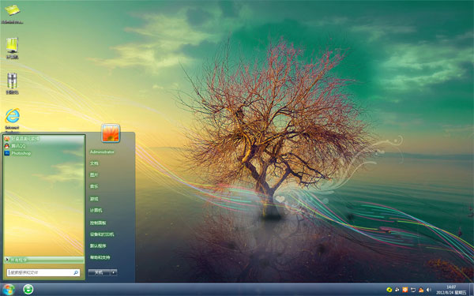Open the volume speaker tray icon
474x296 pixels.
[x=429, y=290]
